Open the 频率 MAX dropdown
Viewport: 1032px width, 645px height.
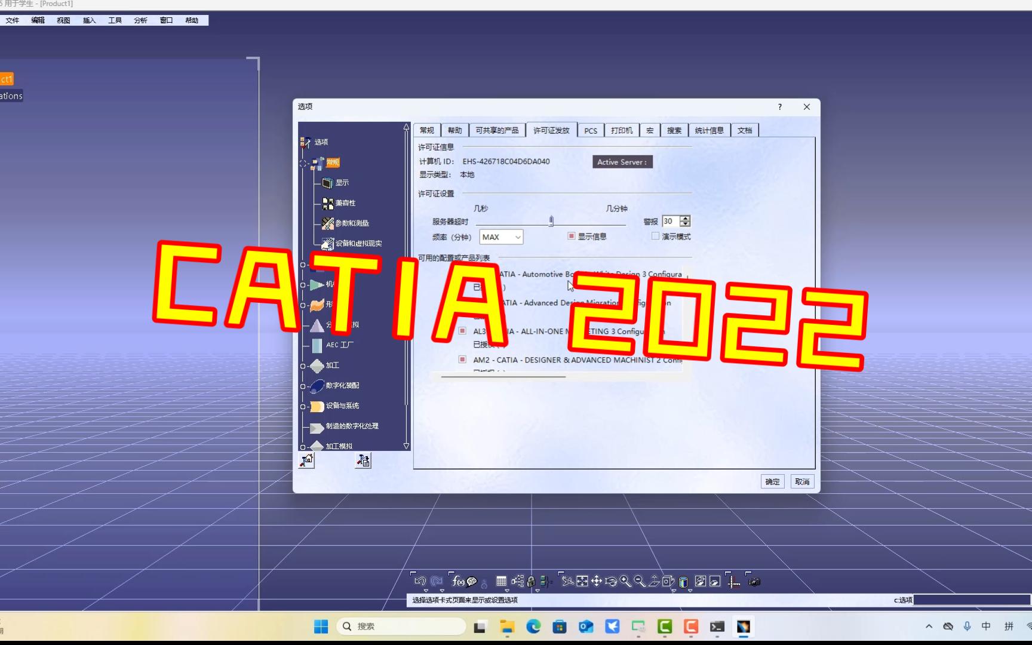click(501, 237)
